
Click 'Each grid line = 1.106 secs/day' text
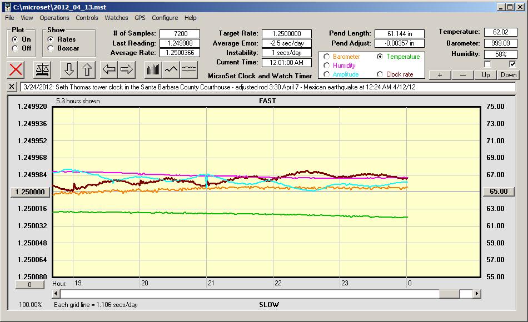tap(96, 305)
